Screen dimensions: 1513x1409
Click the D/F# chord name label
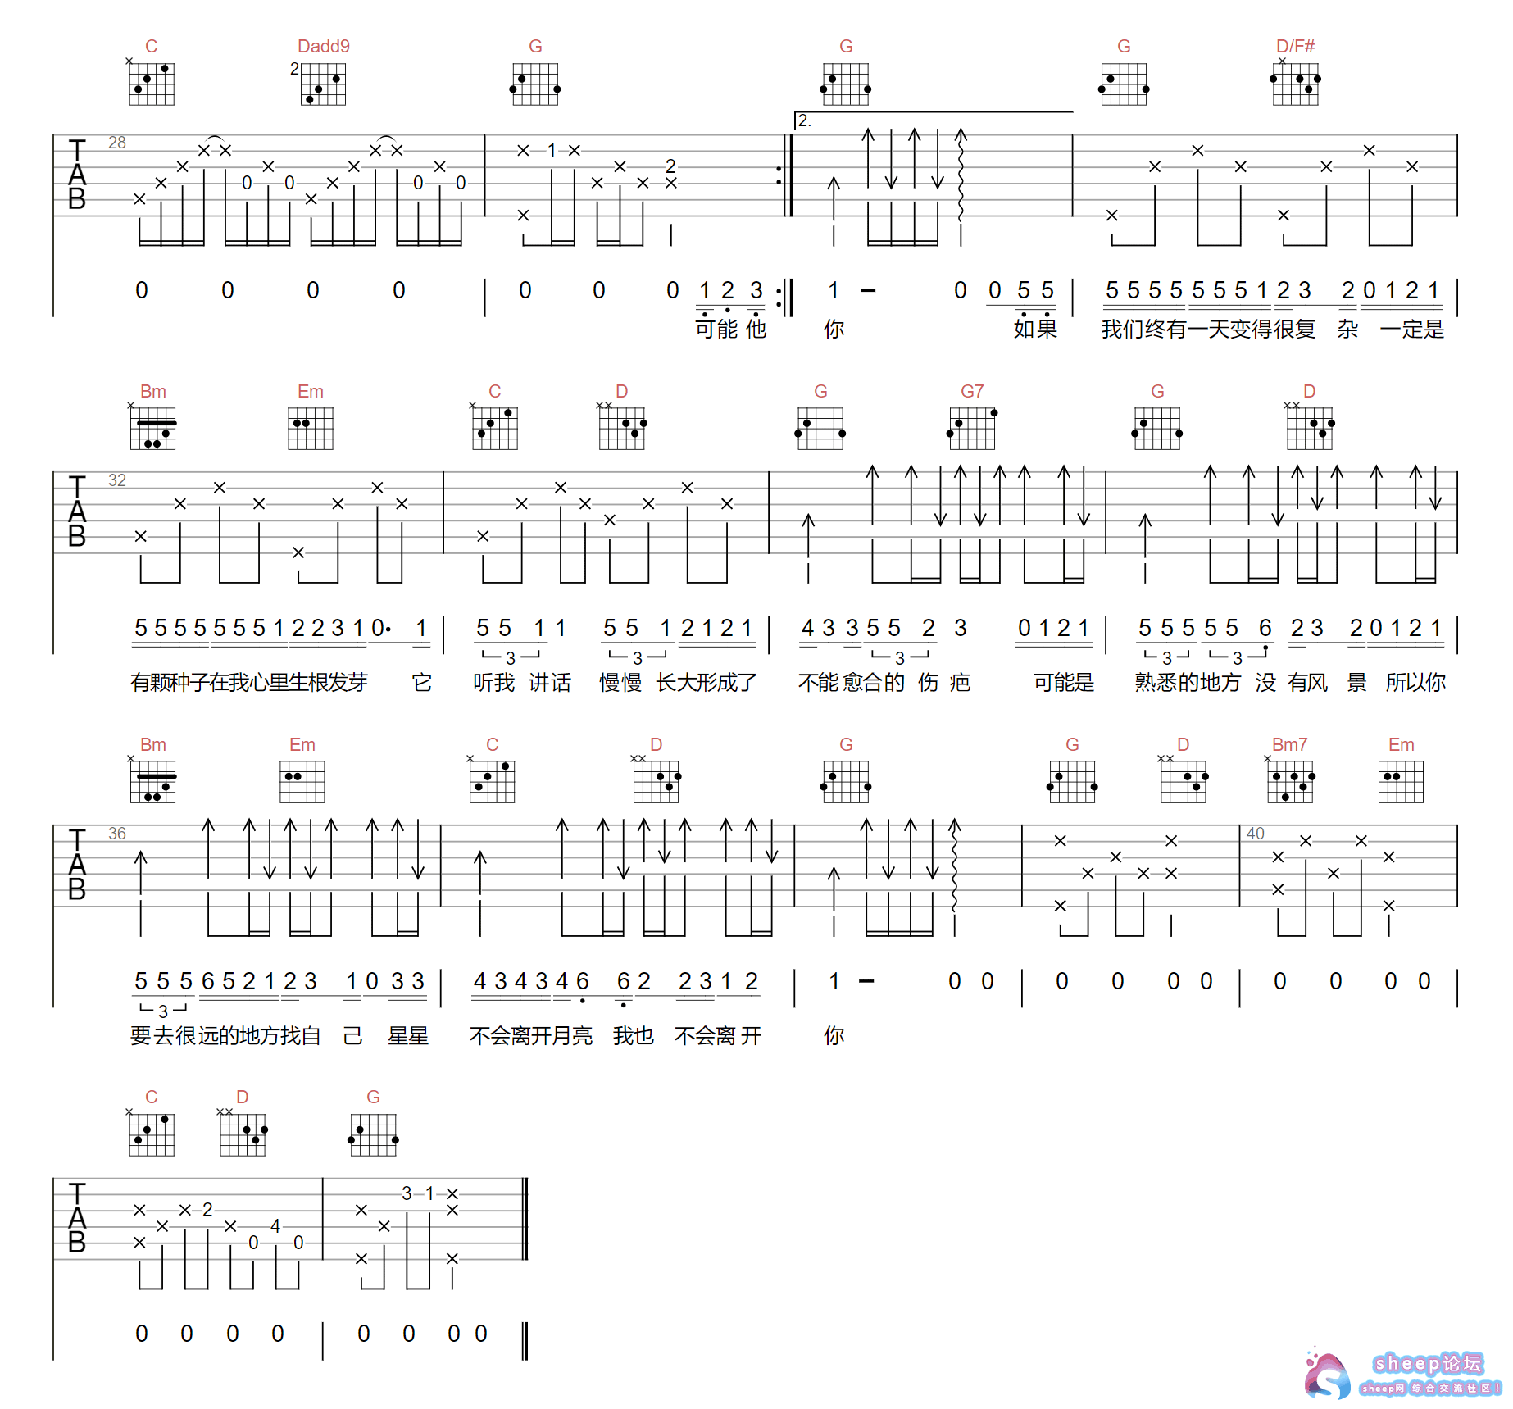click(1295, 47)
